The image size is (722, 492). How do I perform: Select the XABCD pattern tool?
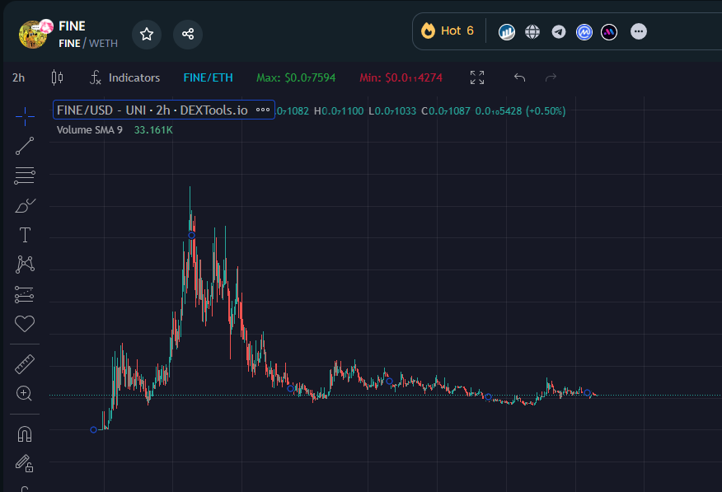point(25,265)
